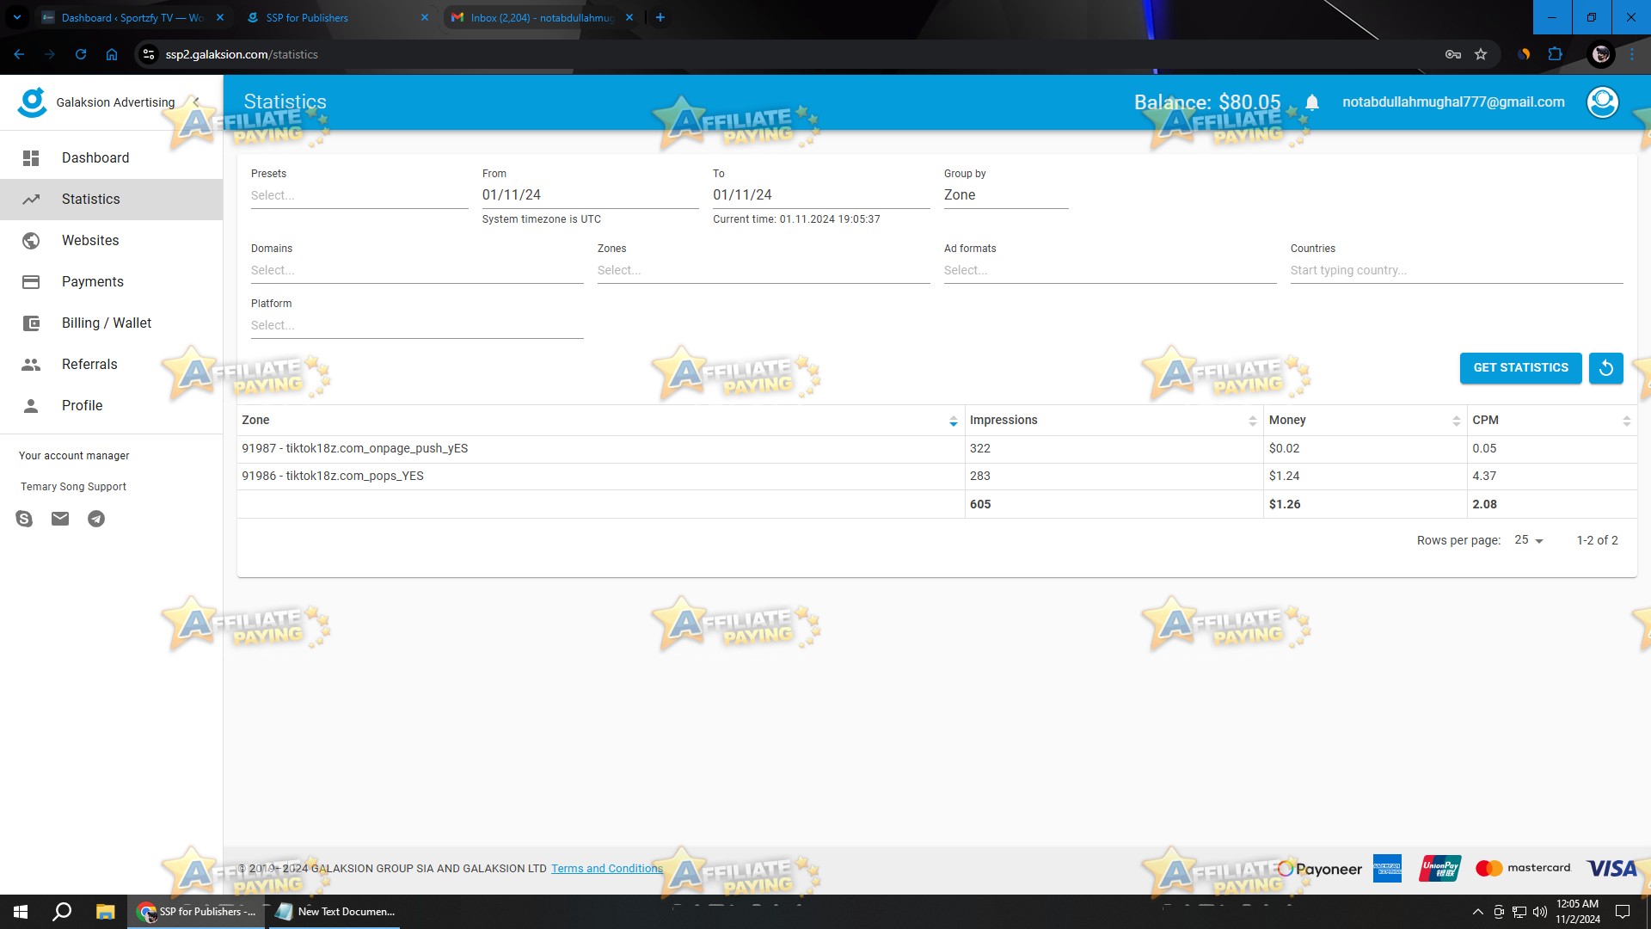Screen dimensions: 1651x929
Task: Open the Windows notification center
Action: point(1623,912)
